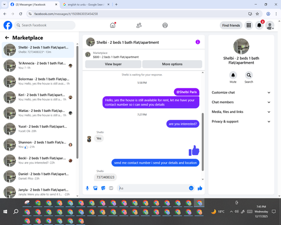Screen dimensions: 281x225
Task: Click the large listing photo in right panel
Action: click(x=241, y=46)
